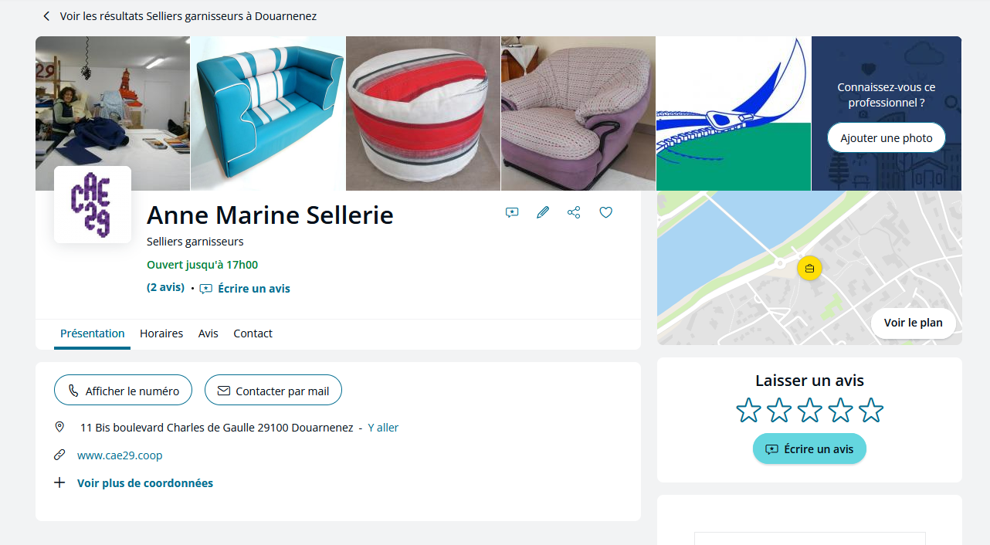Screen dimensions: 990x545
Task: Open the blue sofa photo thumbnail
Action: coord(268,113)
